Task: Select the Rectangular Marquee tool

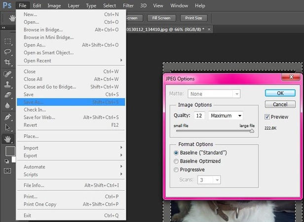Action: coord(7,41)
